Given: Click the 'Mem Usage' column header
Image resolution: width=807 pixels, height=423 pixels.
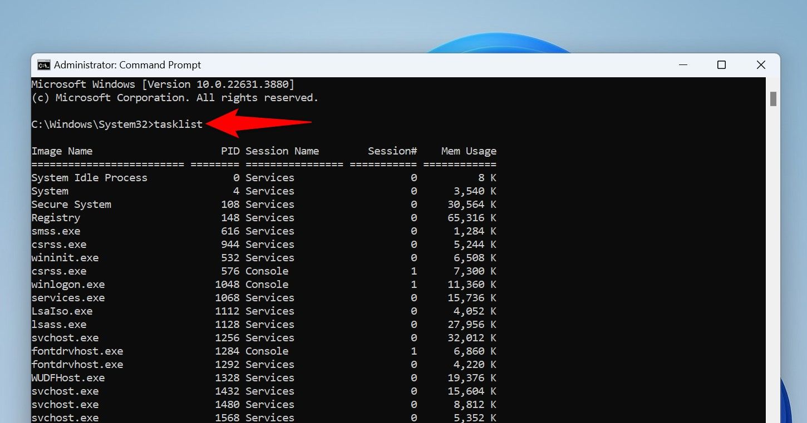Looking at the screenshot, I should (469, 151).
